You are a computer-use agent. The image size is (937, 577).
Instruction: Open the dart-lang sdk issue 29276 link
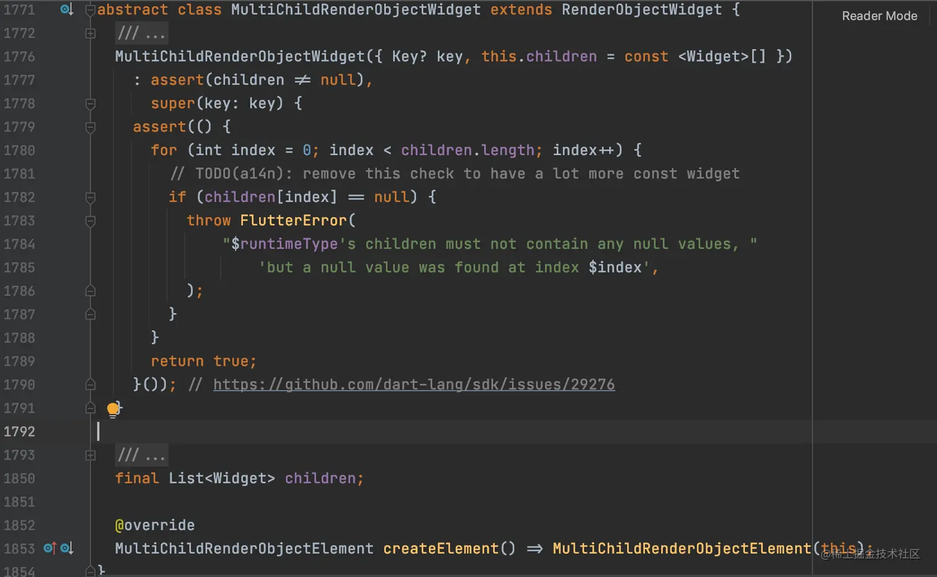(x=414, y=384)
